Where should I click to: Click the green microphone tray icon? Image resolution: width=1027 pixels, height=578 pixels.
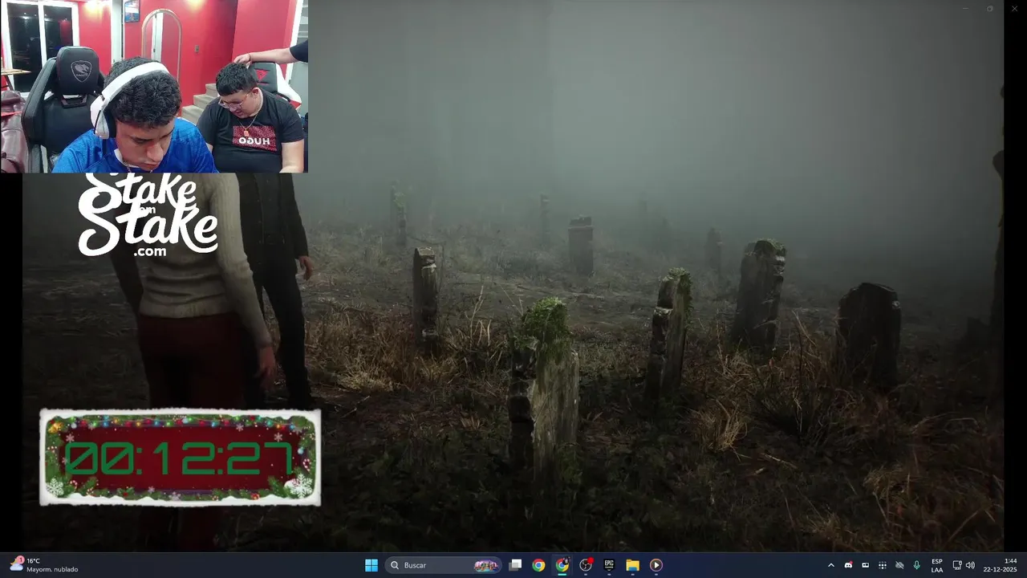(916, 565)
